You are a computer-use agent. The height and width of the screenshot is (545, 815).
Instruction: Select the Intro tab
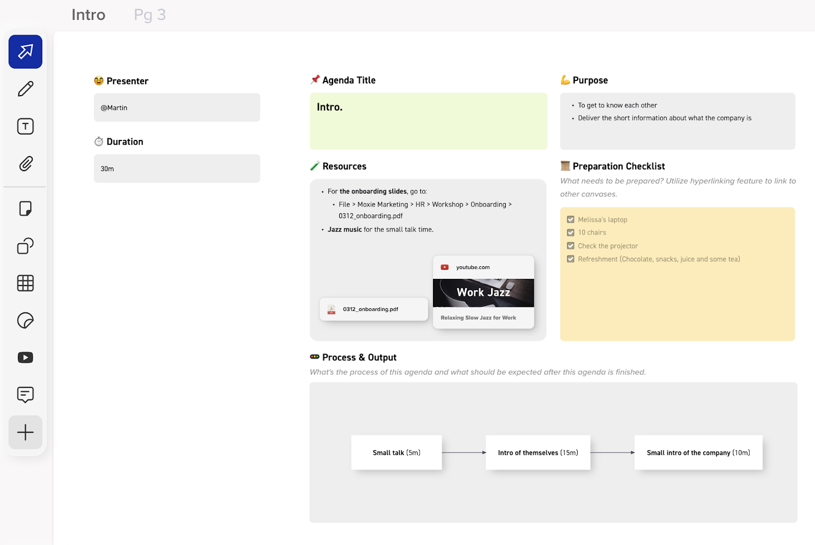pyautogui.click(x=88, y=15)
